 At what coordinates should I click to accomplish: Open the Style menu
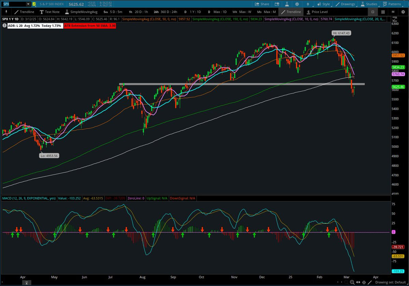323,4
